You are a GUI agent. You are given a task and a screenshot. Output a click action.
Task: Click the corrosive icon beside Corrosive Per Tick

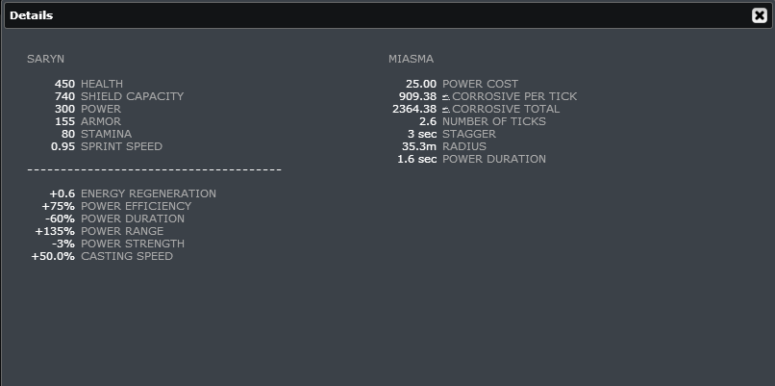[446, 97]
